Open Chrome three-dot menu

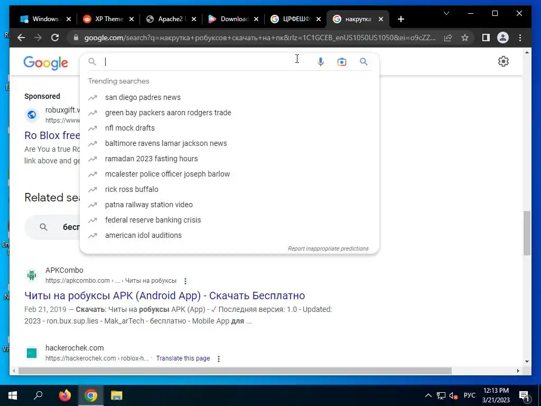pos(520,38)
